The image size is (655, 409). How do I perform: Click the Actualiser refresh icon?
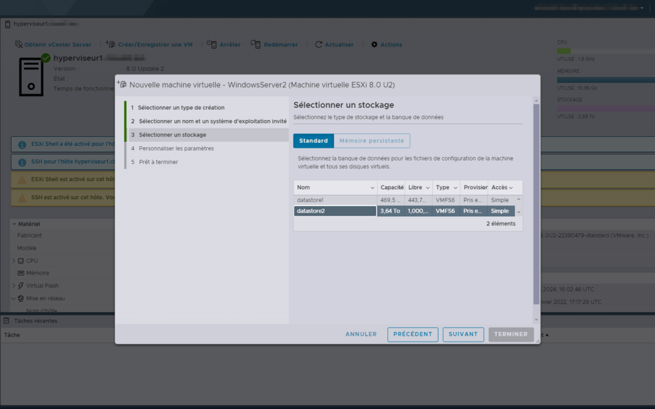point(319,44)
